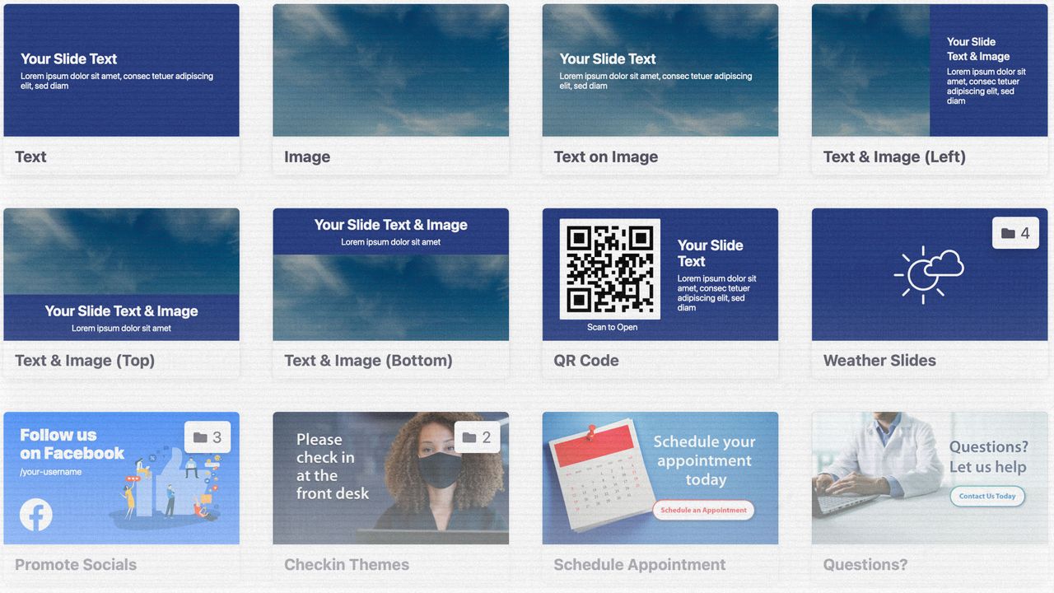
Task: Click the red 'Schedule an Appointment' button
Action: click(704, 510)
